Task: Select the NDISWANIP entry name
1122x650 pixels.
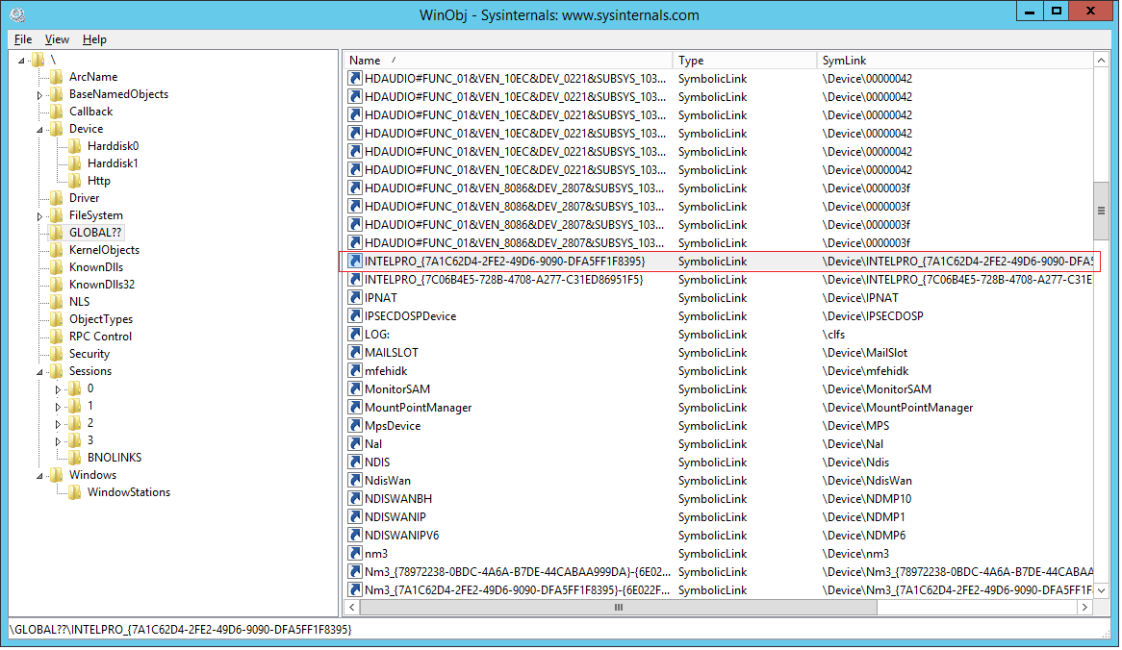Action: [395, 517]
